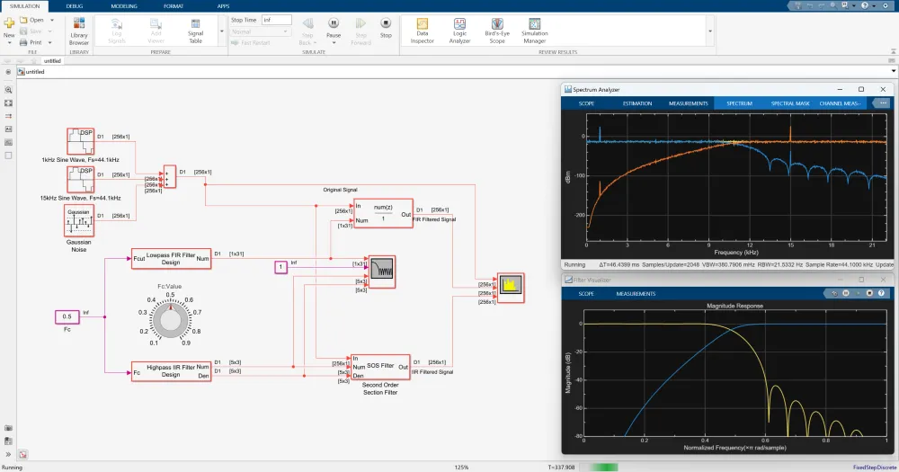This screenshot has height=472, width=899.
Task: Click the Open folder icon
Action: [23, 20]
